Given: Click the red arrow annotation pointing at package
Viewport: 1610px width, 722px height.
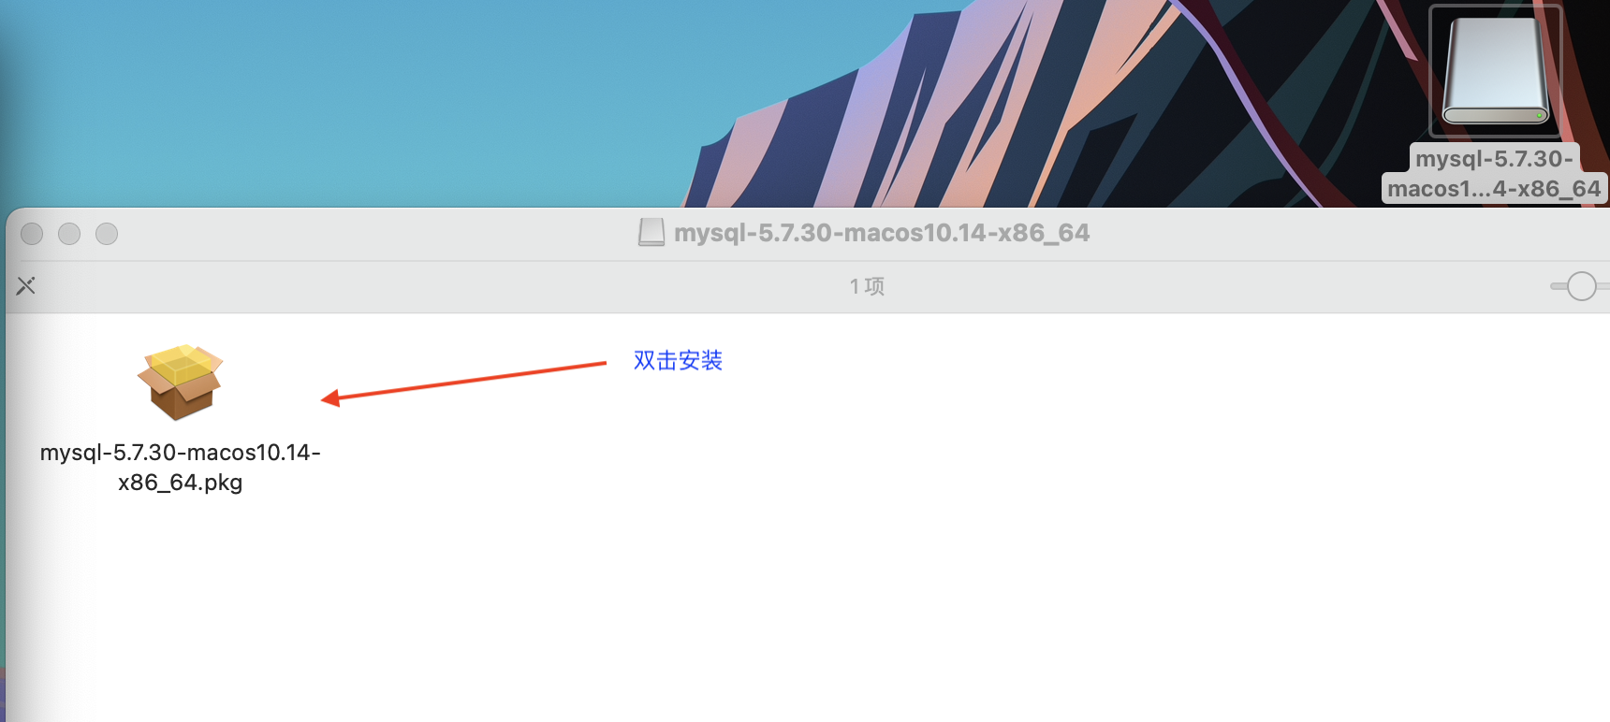Looking at the screenshot, I should pyautogui.click(x=463, y=383).
